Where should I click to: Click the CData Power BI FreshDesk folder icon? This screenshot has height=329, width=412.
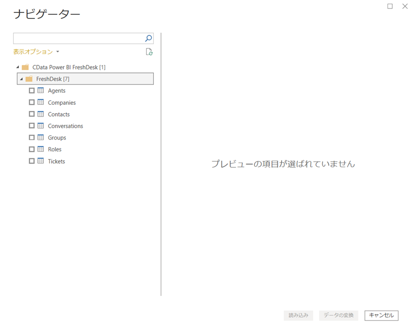click(25, 67)
